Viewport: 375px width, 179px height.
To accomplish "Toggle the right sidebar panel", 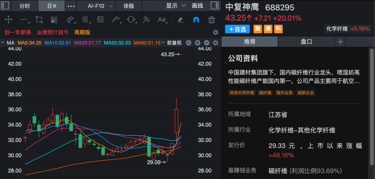I will [x=215, y=6].
